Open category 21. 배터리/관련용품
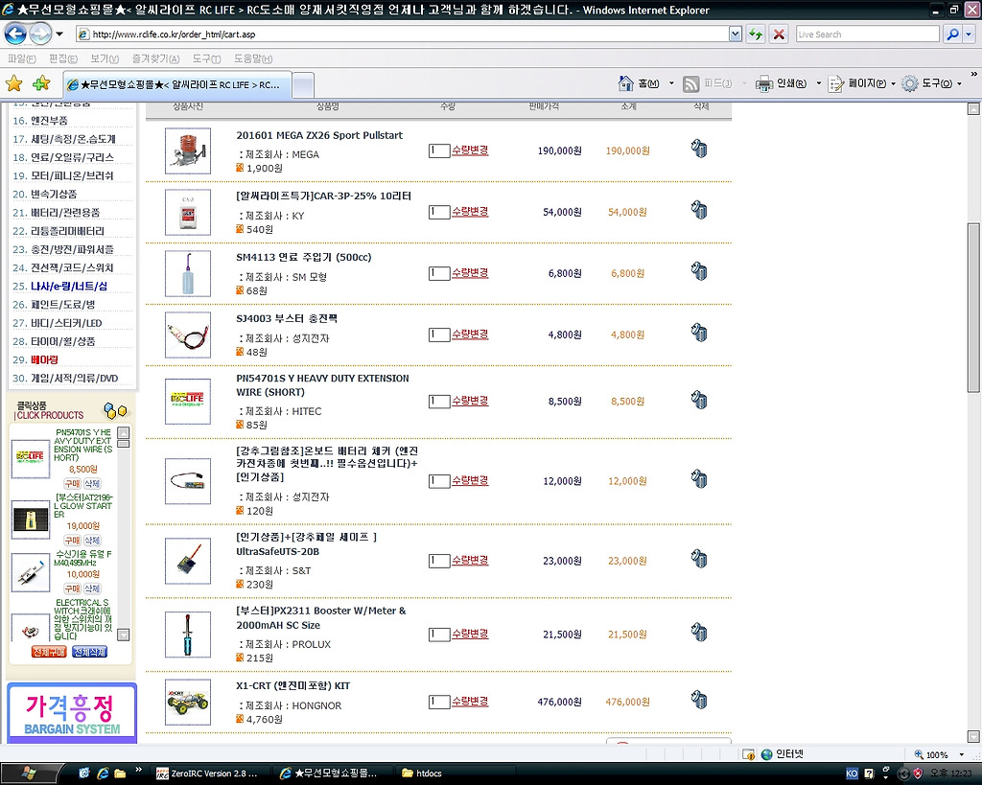Viewport: 982px width, 785px height. coord(57,213)
